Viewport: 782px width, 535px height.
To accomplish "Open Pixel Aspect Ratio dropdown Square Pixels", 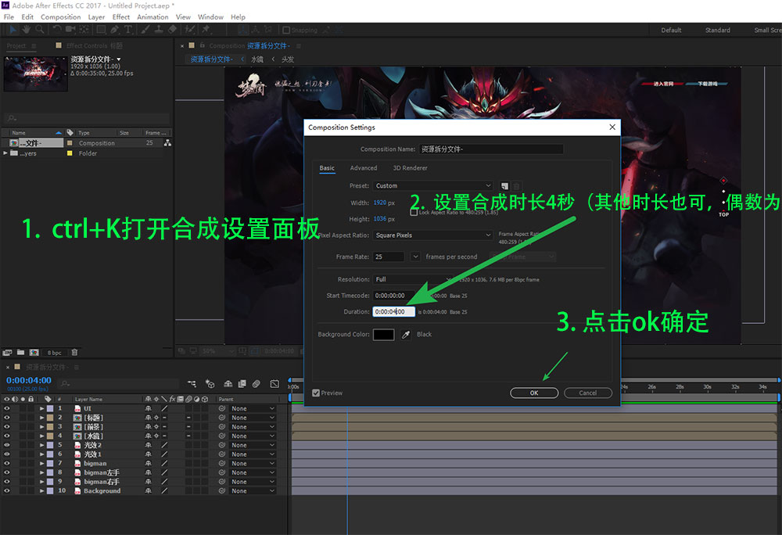I will point(433,235).
